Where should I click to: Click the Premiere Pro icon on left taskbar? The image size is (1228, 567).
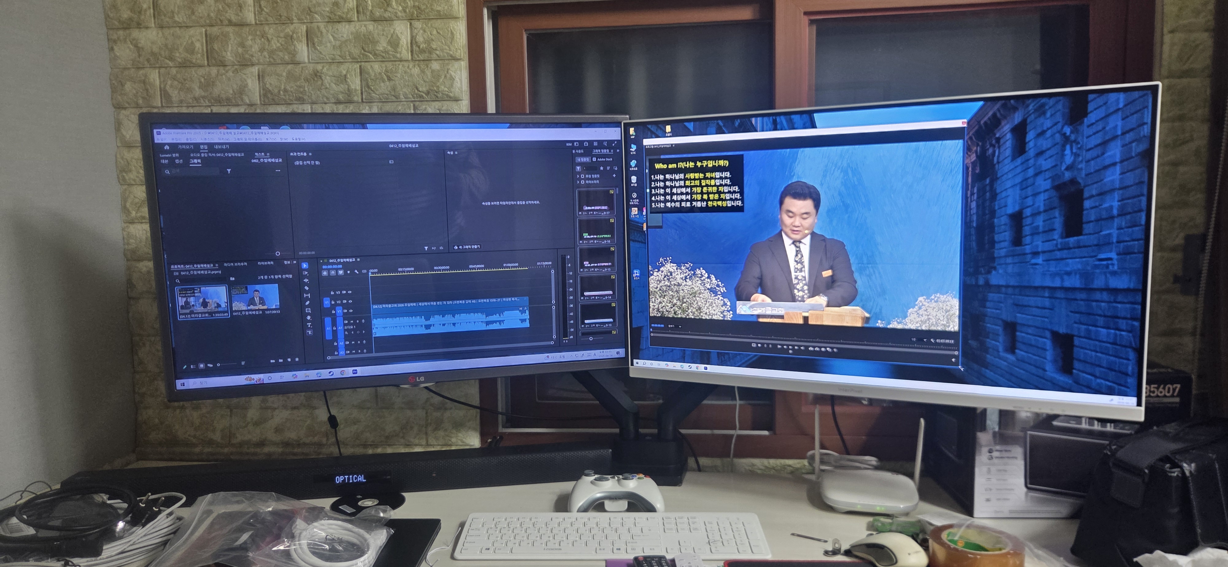click(355, 372)
